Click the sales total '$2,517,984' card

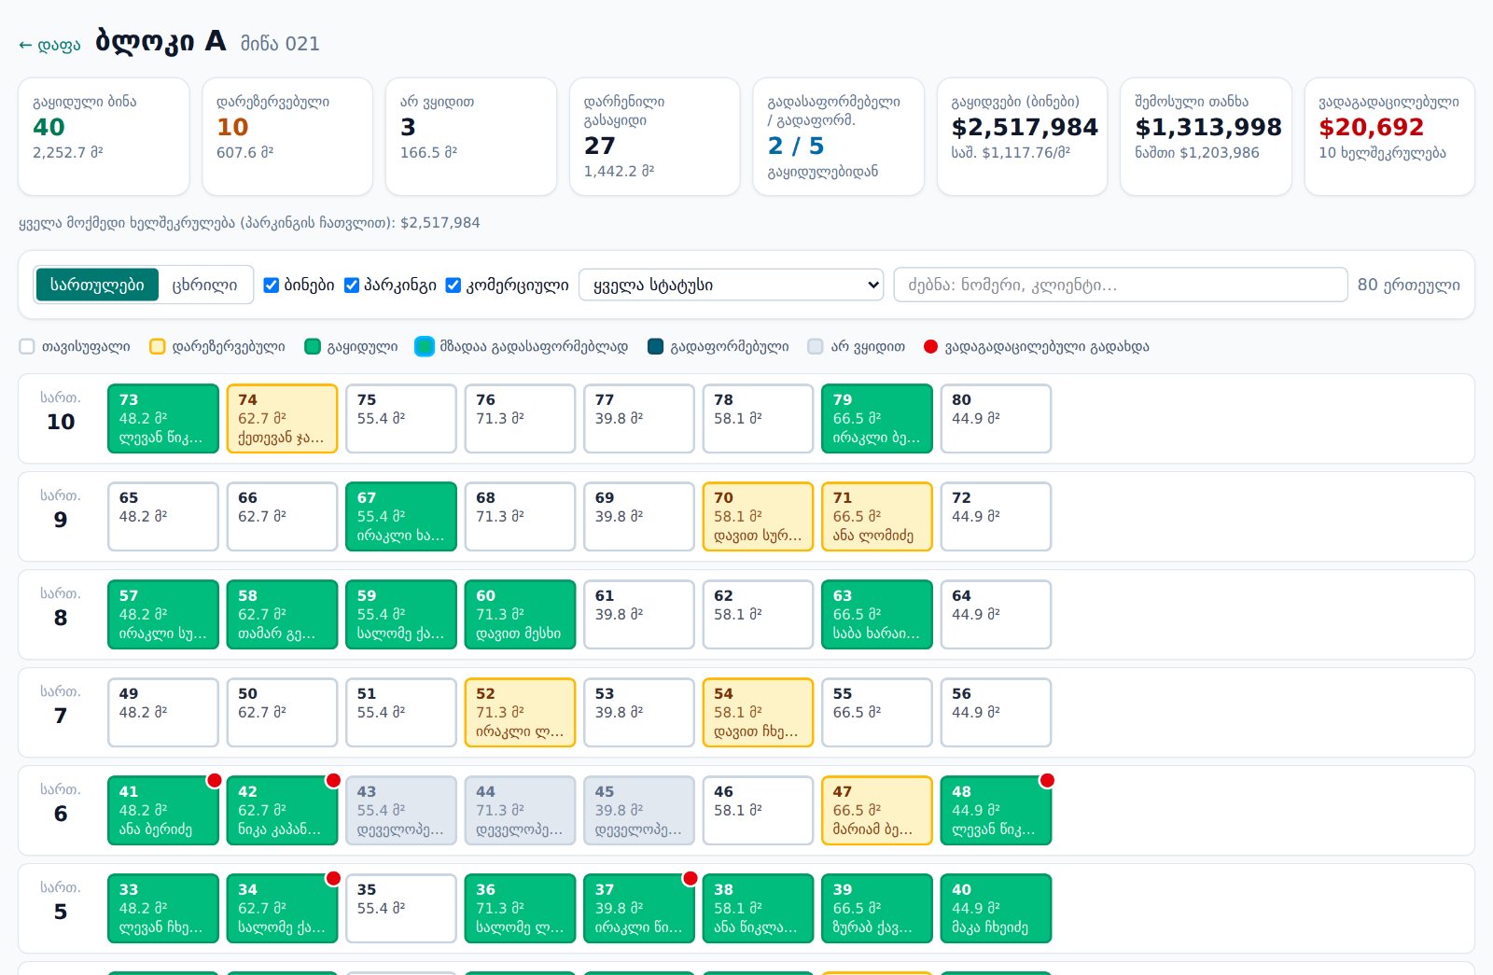(1023, 136)
